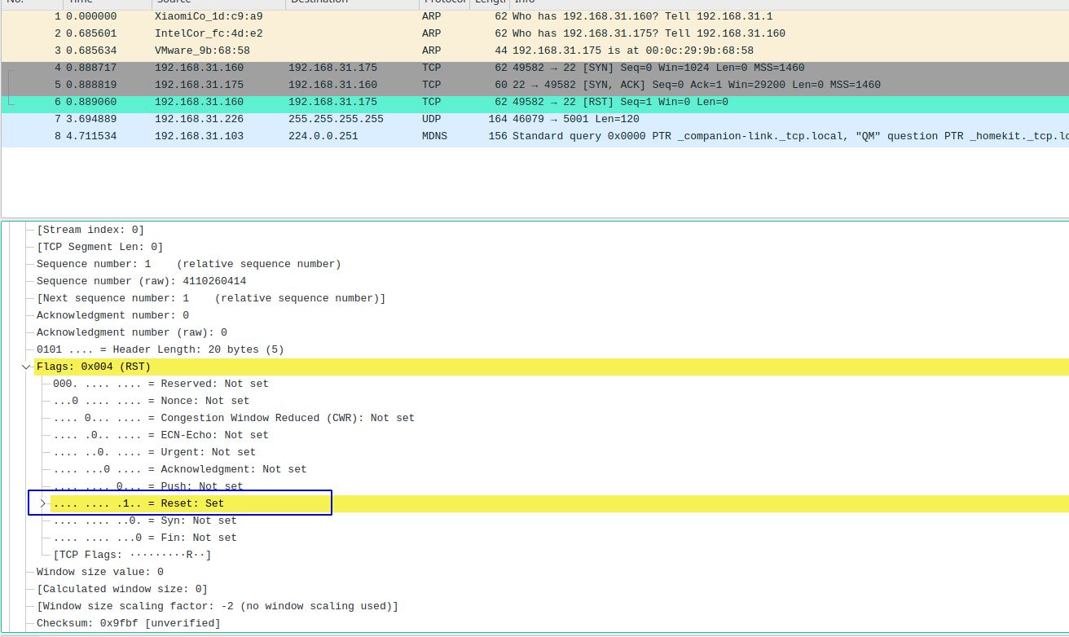Select the 'Flags: 0x004 (RST)' row text

click(x=94, y=367)
